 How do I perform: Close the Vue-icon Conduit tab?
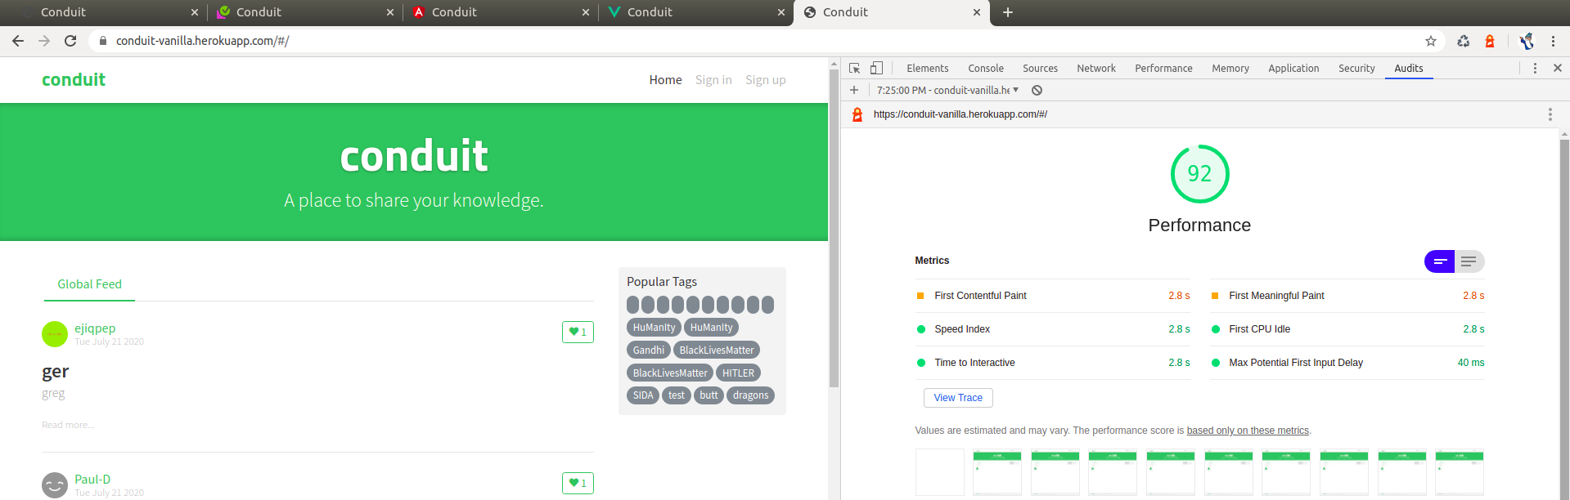[781, 12]
